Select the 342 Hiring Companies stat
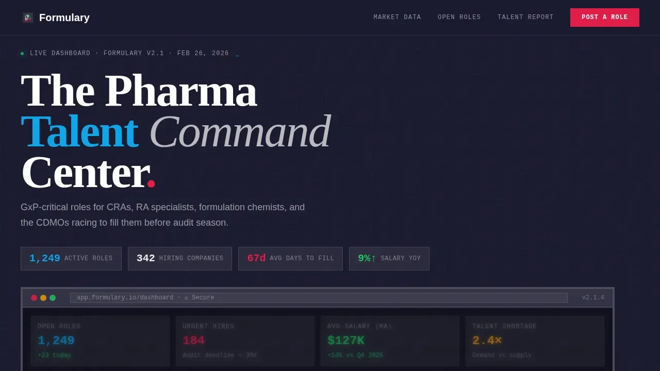The height and width of the screenshot is (371, 660). (180, 259)
